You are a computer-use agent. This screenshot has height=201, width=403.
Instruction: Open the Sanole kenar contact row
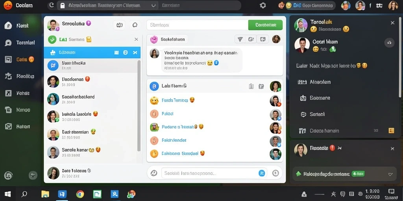click(91, 152)
